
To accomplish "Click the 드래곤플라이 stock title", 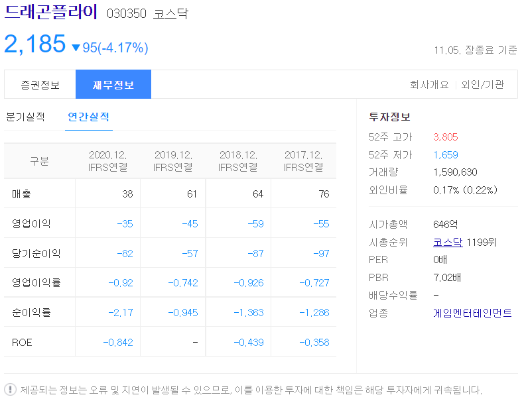I will [x=51, y=12].
